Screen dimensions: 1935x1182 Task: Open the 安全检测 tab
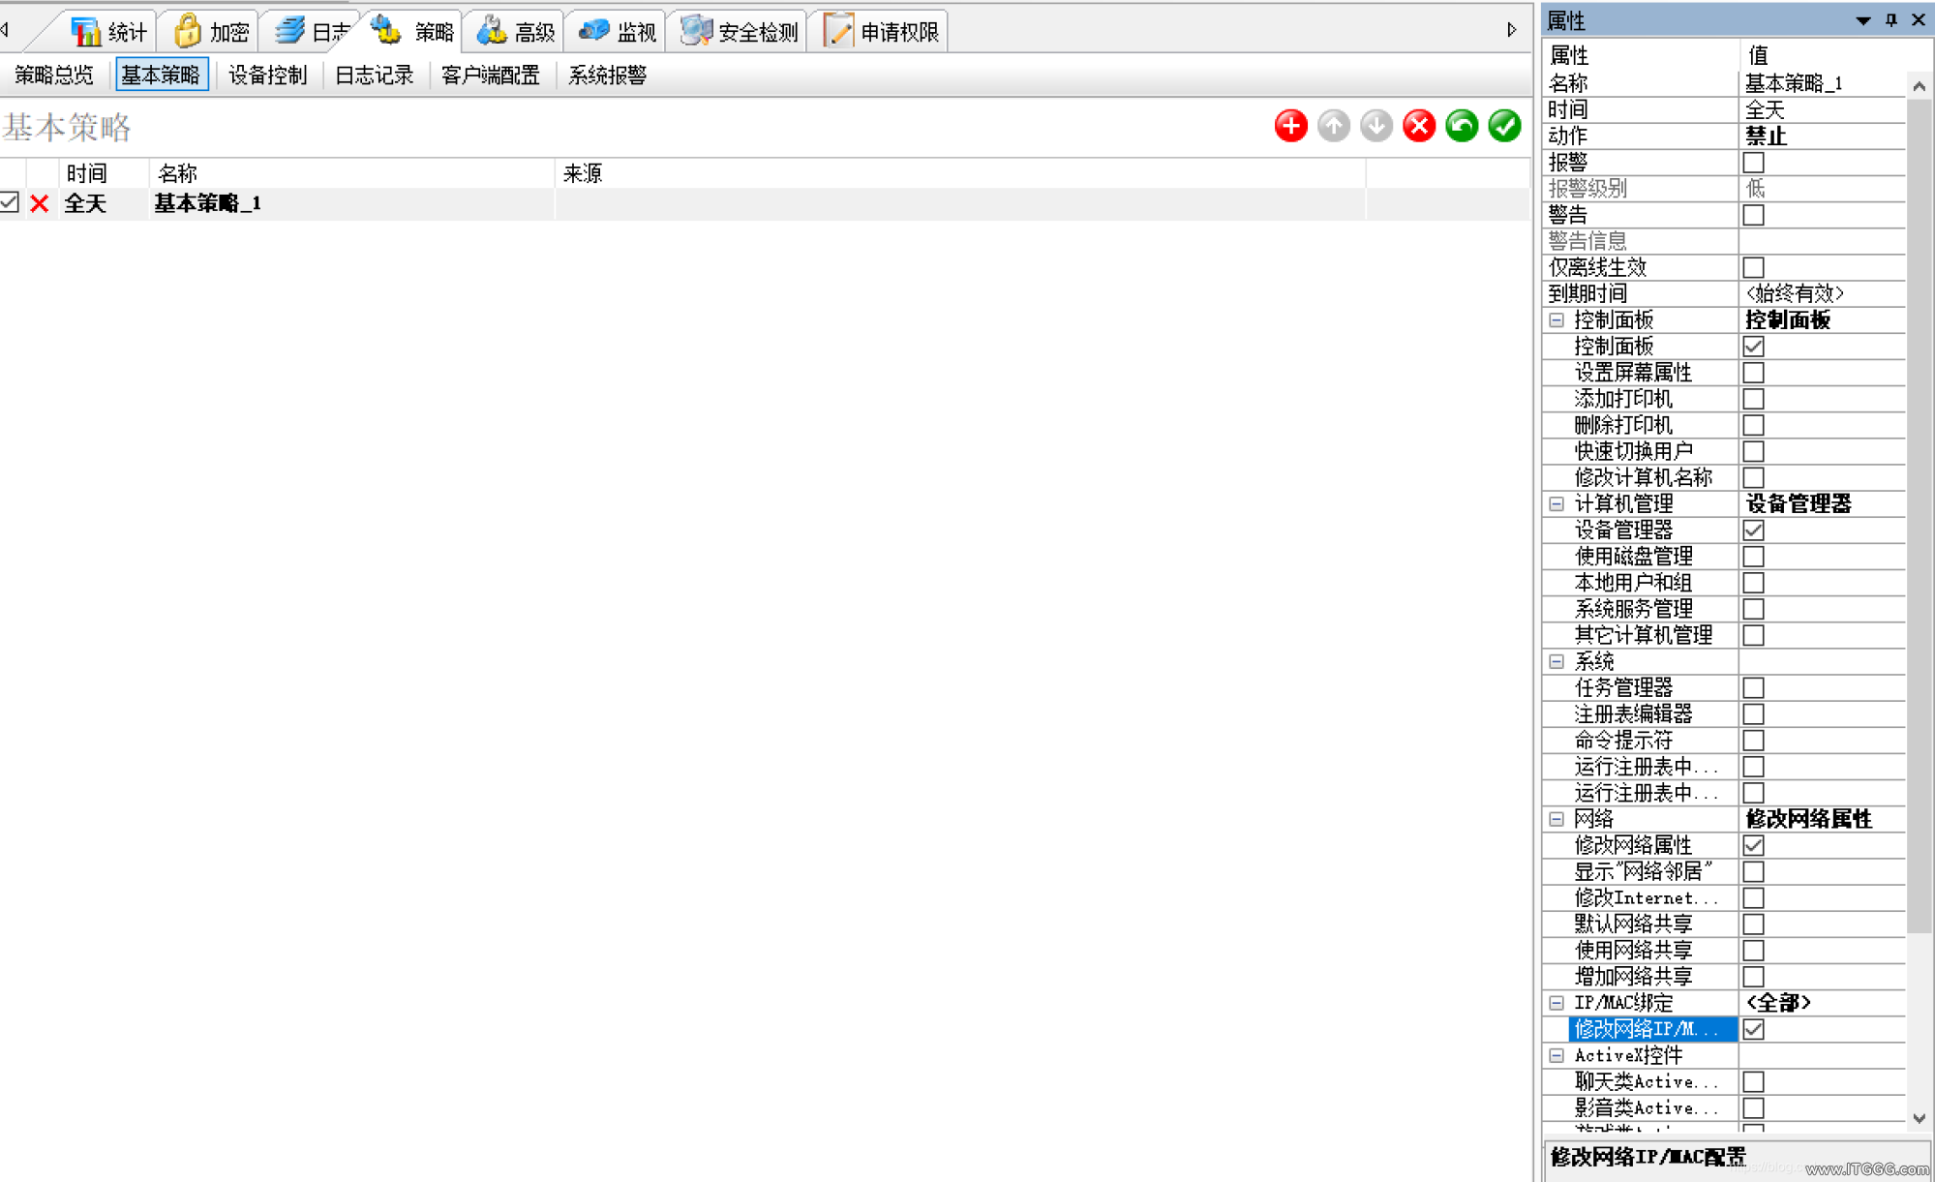coord(739,32)
